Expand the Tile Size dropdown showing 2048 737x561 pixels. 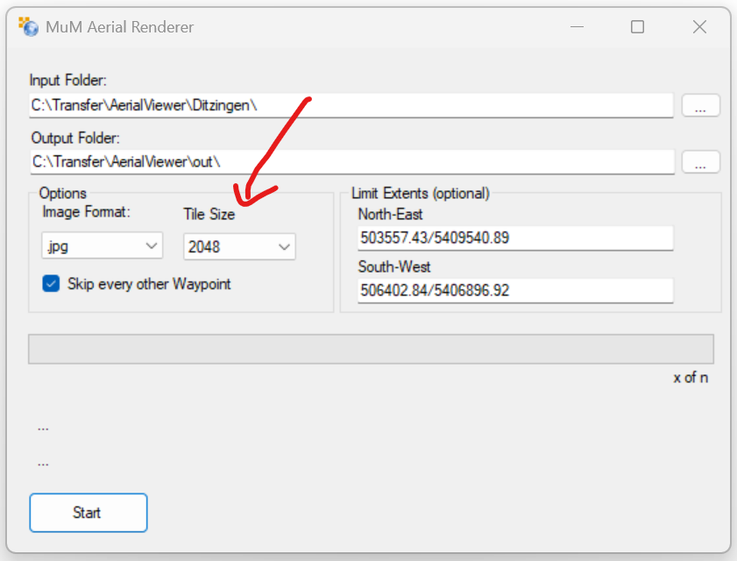240,247
